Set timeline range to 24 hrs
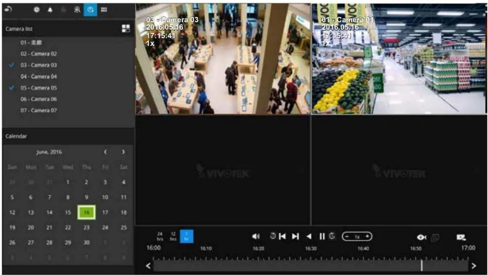Image resolution: width=488 pixels, height=275 pixels. pos(160,237)
